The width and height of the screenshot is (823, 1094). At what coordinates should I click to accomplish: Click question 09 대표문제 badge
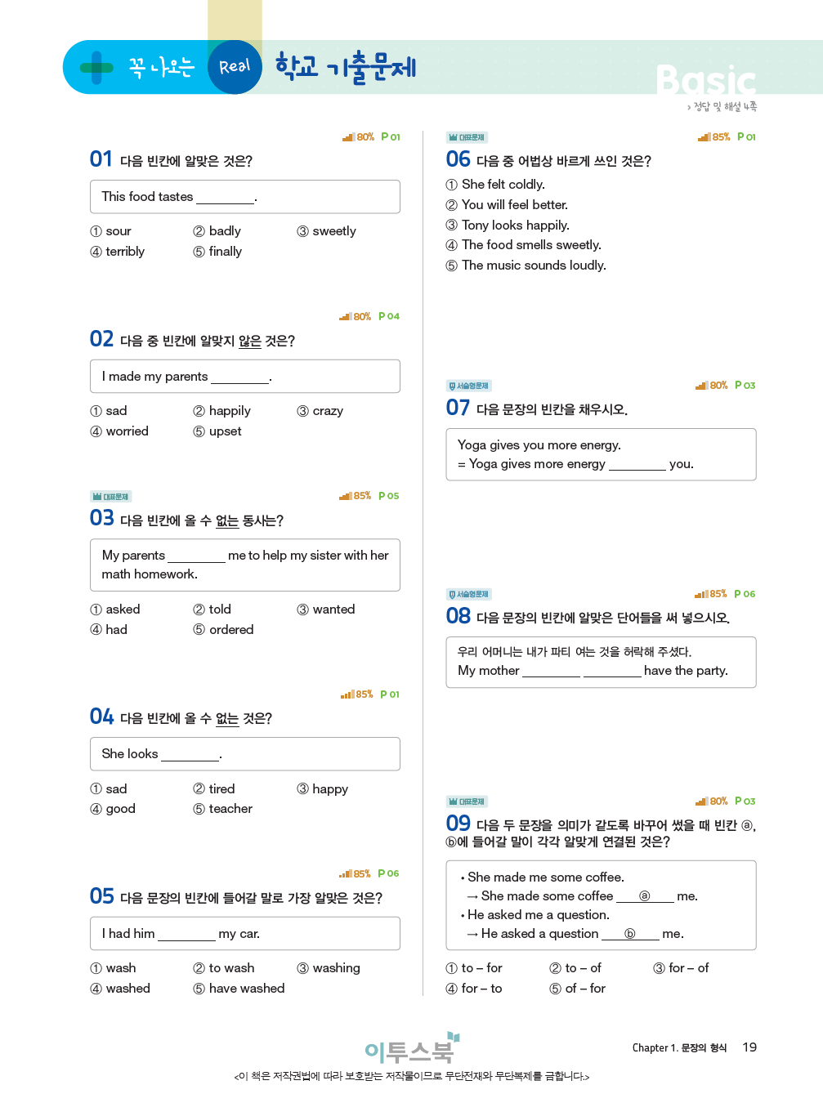[467, 802]
